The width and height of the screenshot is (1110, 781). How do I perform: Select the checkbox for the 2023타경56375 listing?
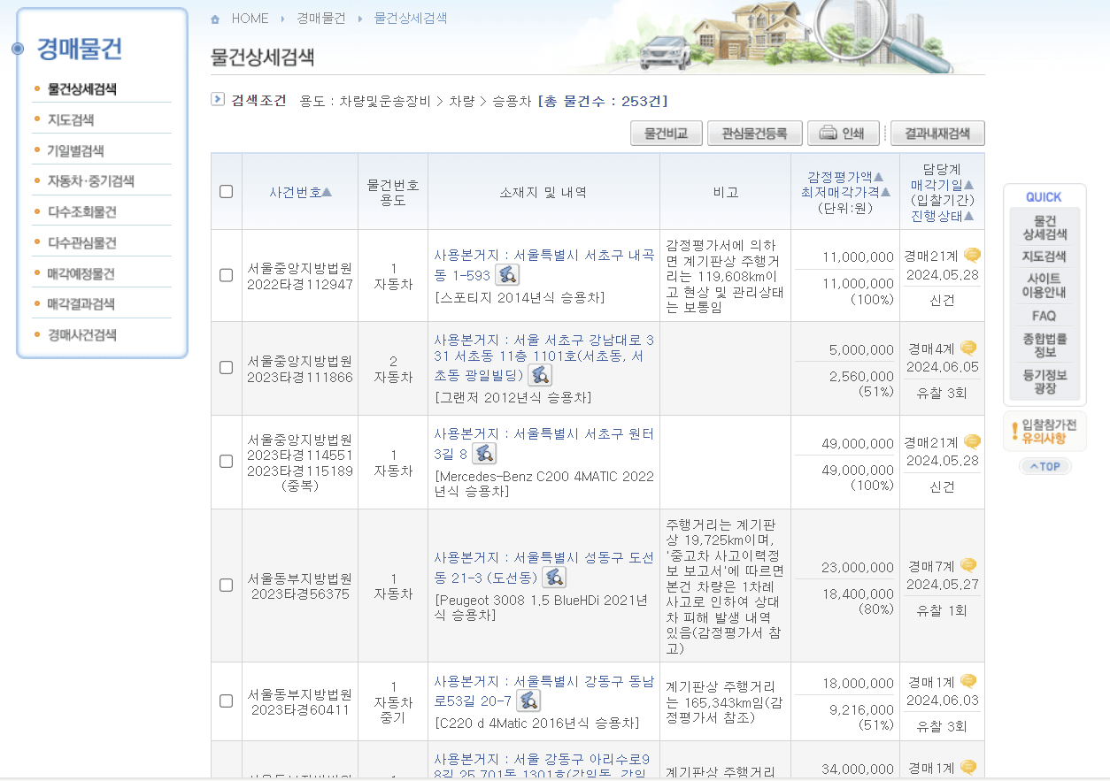point(226,582)
